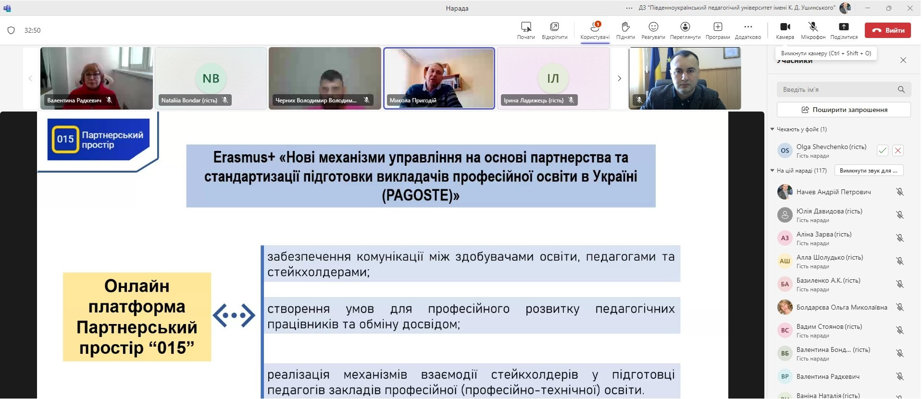
Task: Select Nataliia Bondar video tile
Action: 211,78
